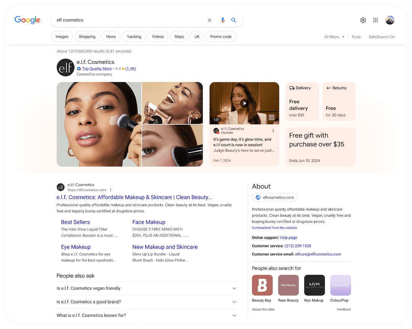Click SafeSearch On

click(x=381, y=37)
